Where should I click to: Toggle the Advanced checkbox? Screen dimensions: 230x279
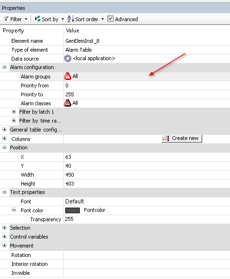tap(110, 19)
